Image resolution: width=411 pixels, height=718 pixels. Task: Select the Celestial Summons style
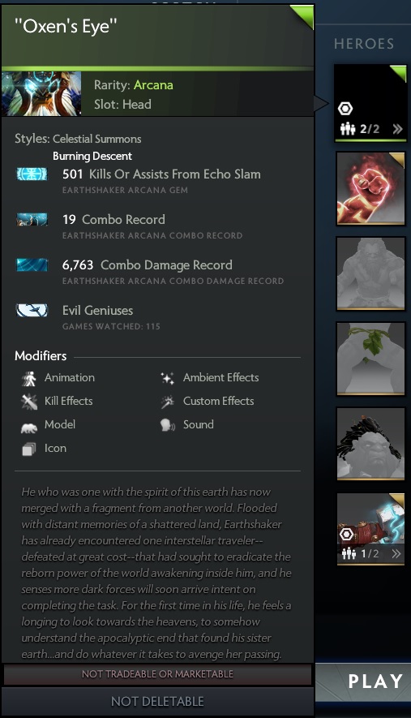(x=97, y=139)
